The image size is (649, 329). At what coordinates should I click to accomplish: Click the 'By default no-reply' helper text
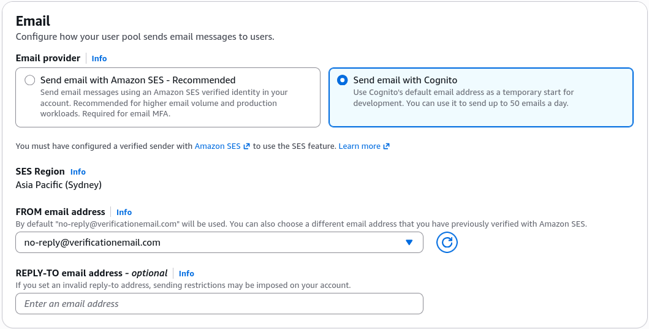[302, 224]
